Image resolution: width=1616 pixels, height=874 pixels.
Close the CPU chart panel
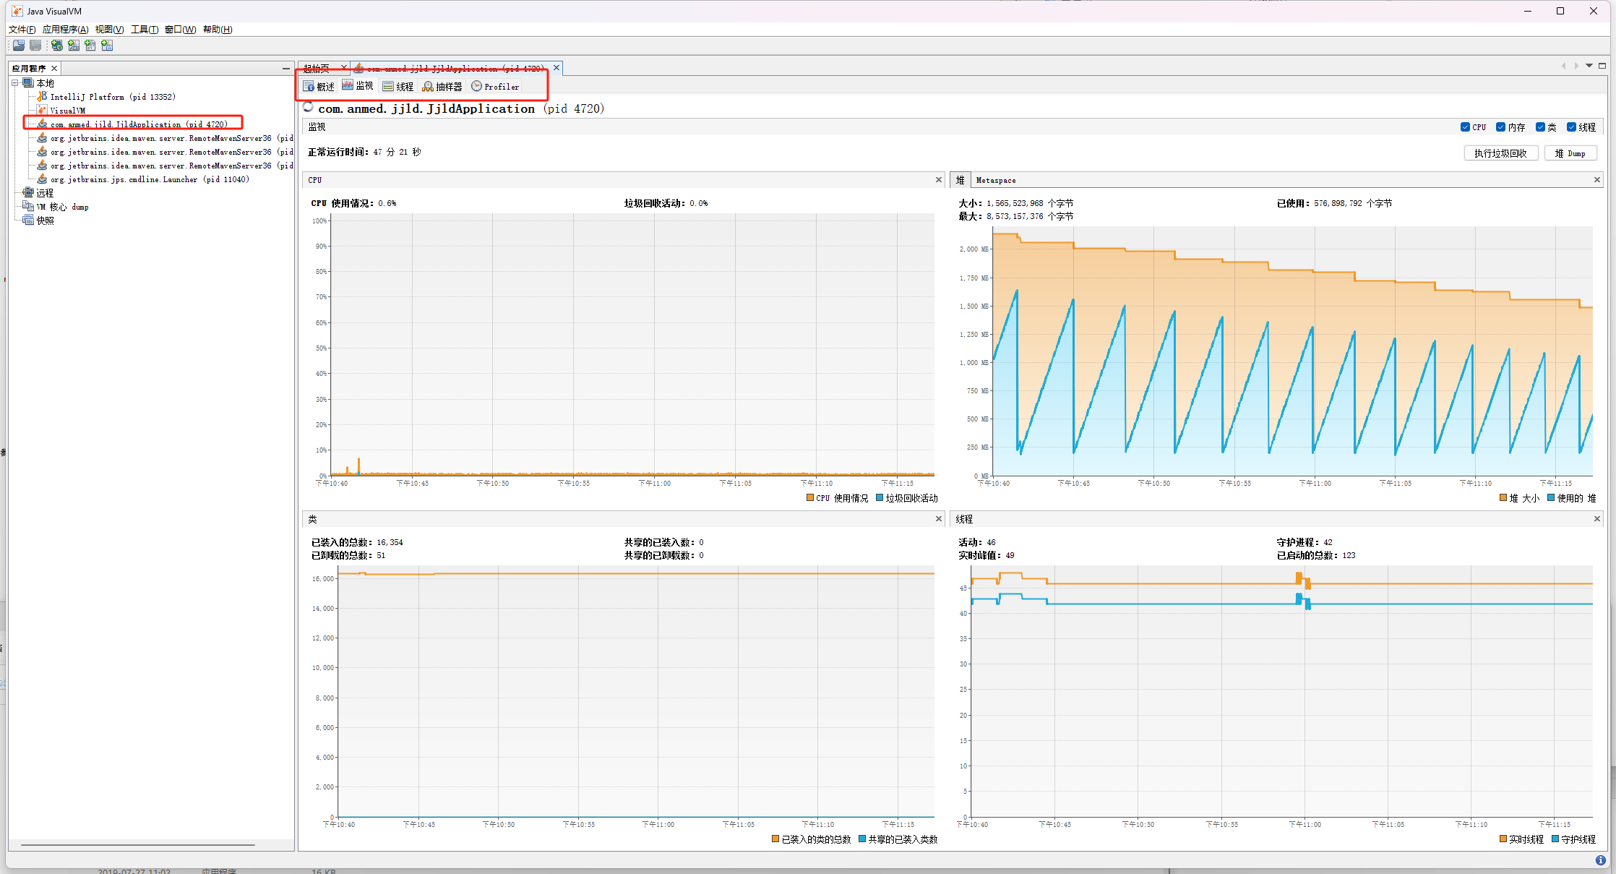pos(939,180)
